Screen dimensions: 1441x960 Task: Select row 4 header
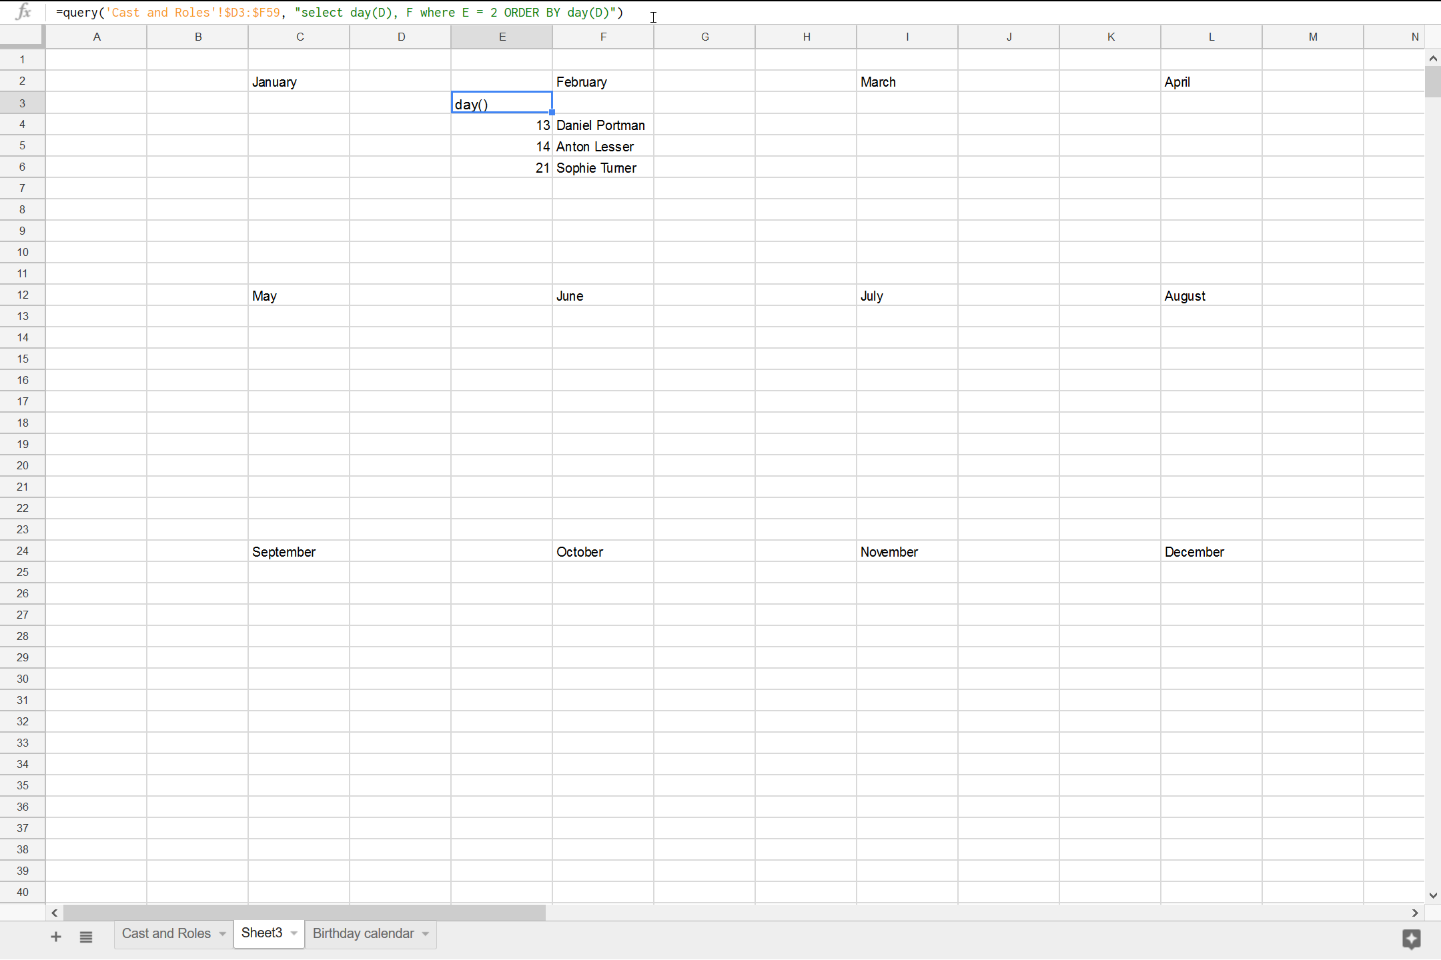(22, 124)
